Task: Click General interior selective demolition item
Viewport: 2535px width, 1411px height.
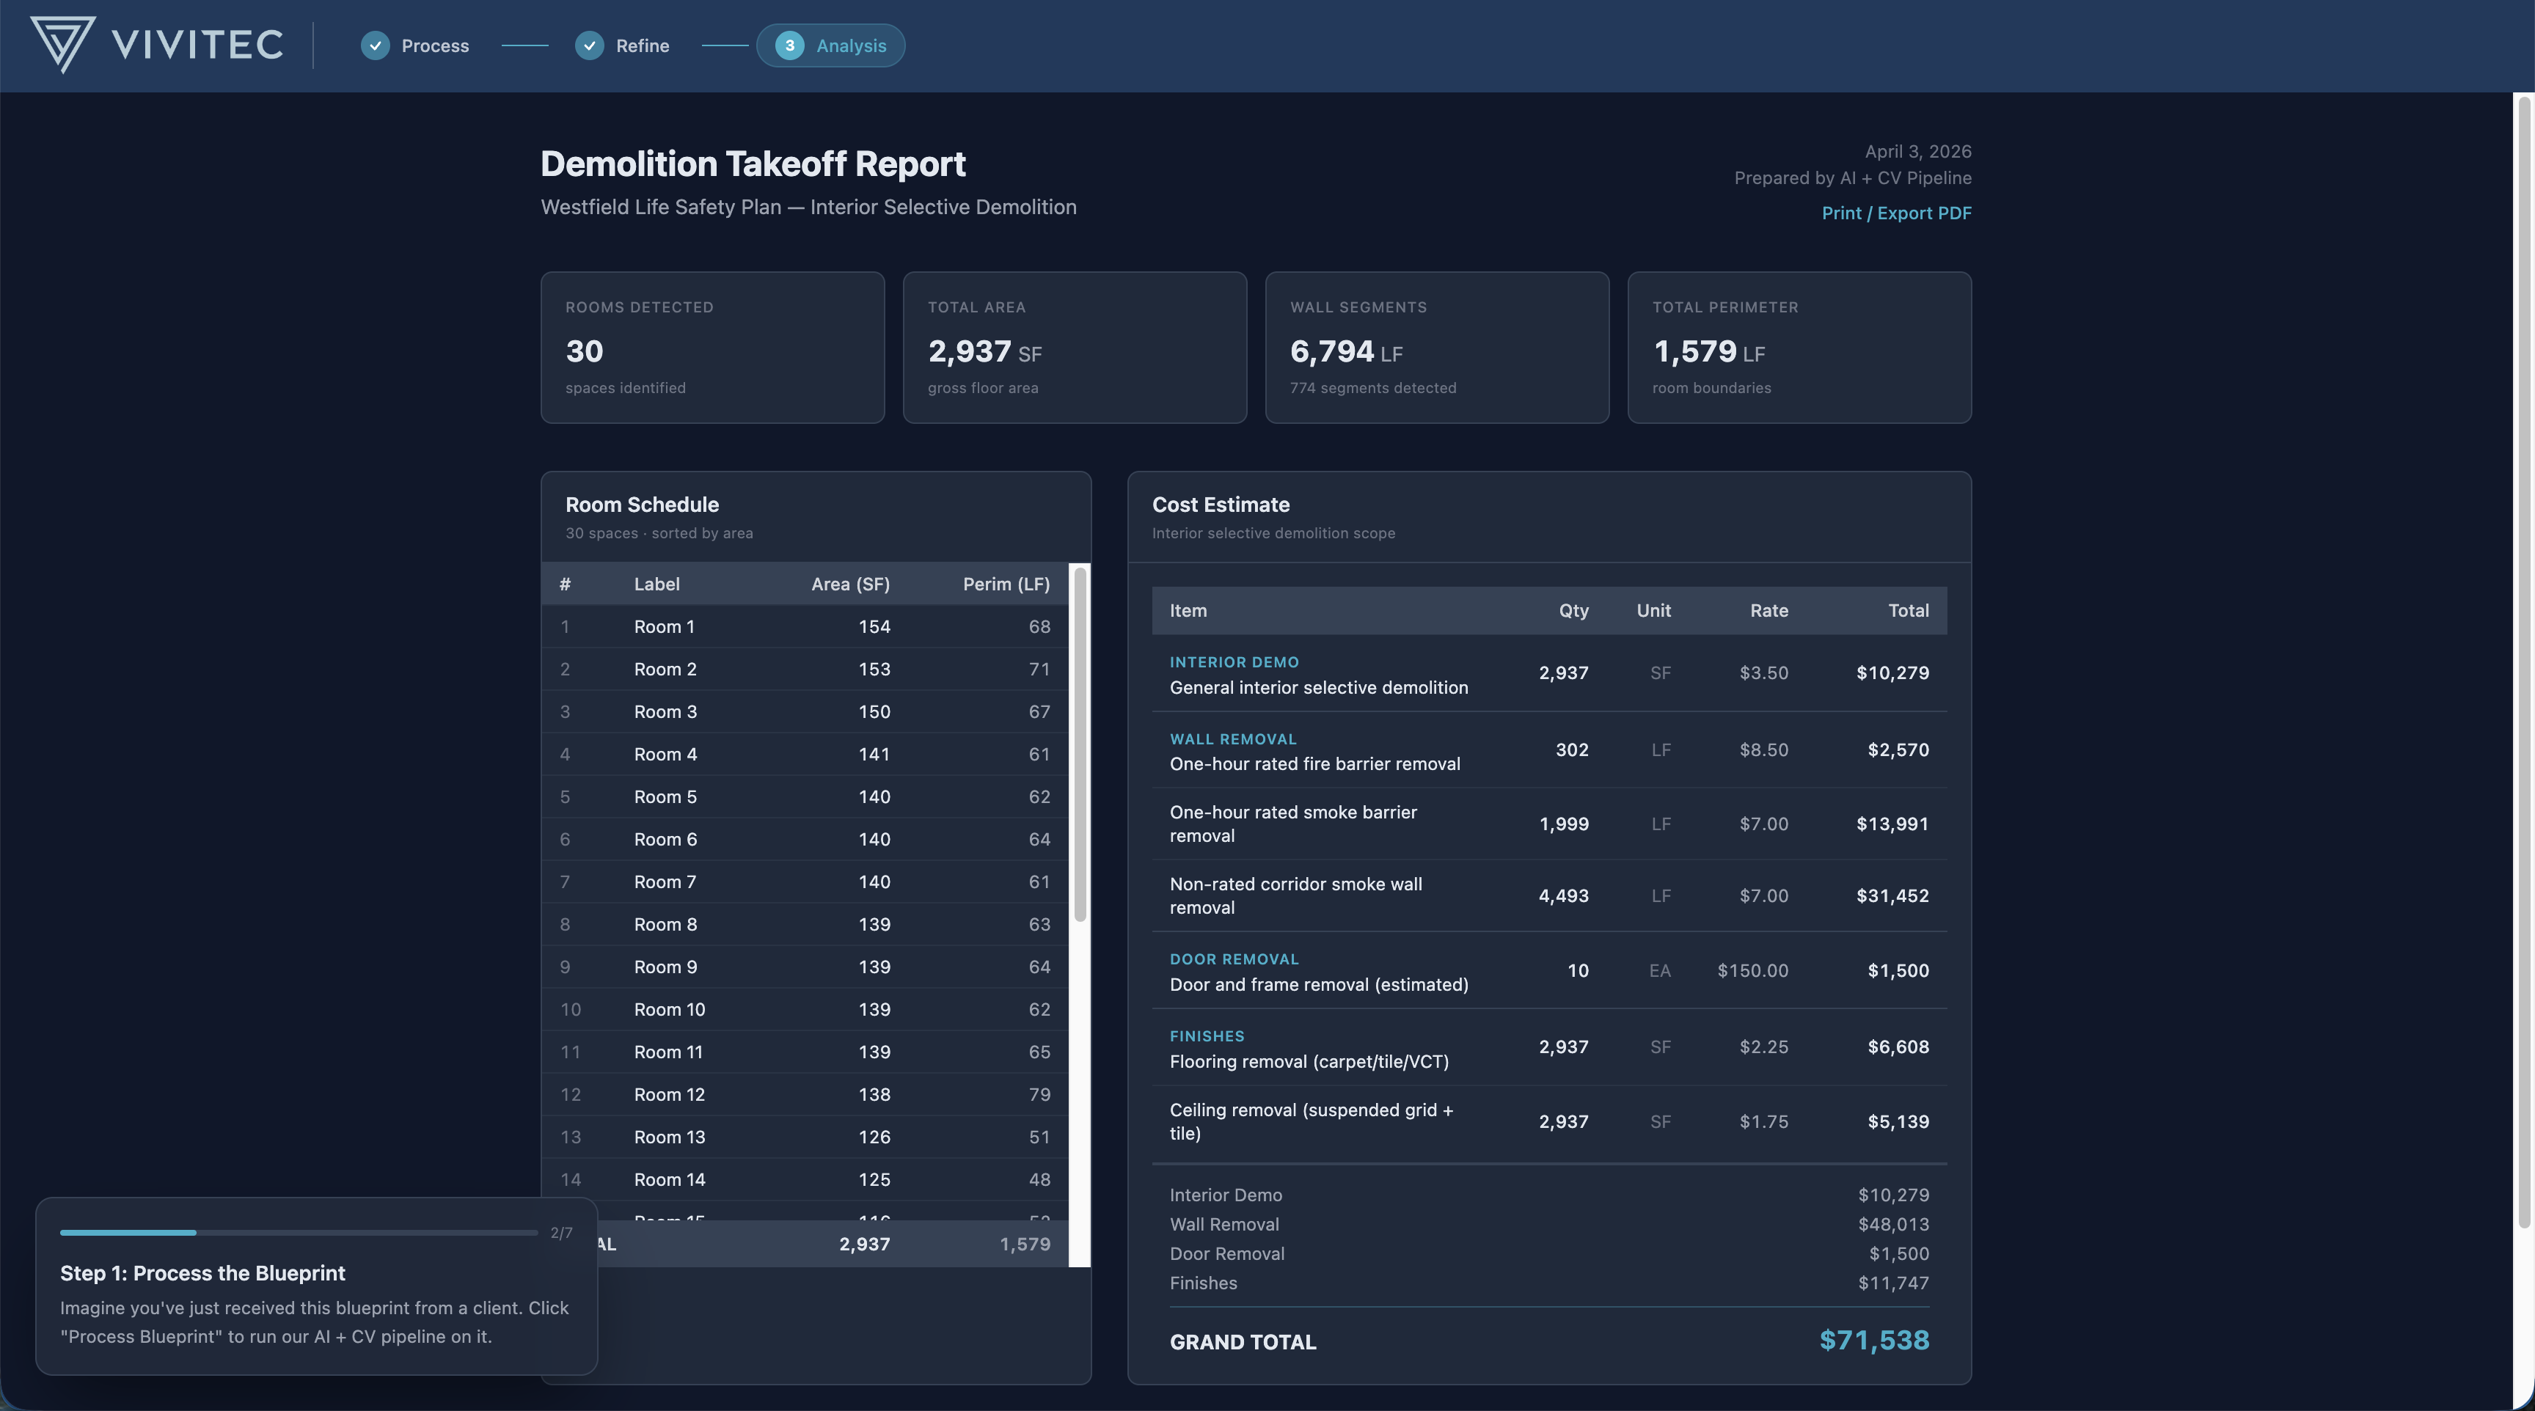Action: (1319, 688)
